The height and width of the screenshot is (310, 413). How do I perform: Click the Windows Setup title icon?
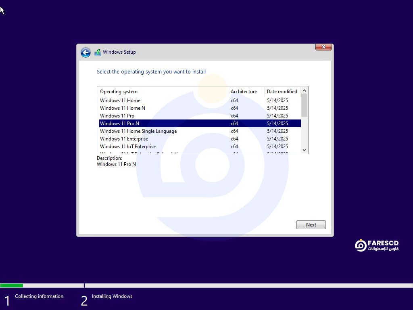tap(98, 52)
